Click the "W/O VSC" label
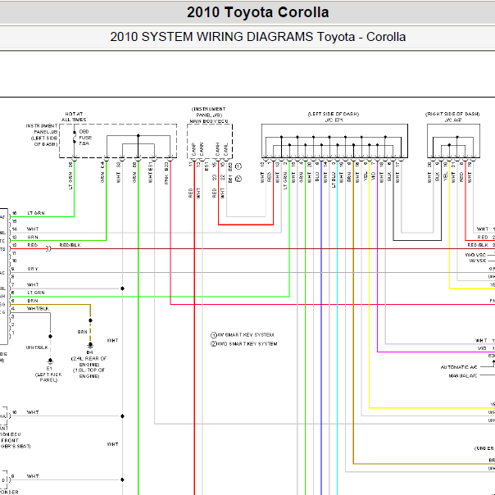 [475, 255]
